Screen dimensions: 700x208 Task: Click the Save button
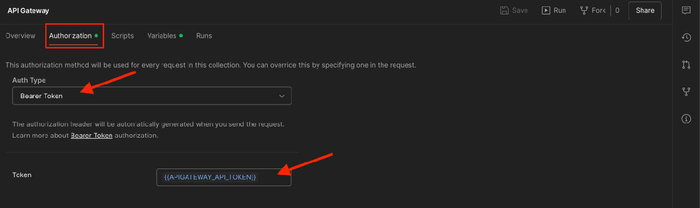click(514, 10)
